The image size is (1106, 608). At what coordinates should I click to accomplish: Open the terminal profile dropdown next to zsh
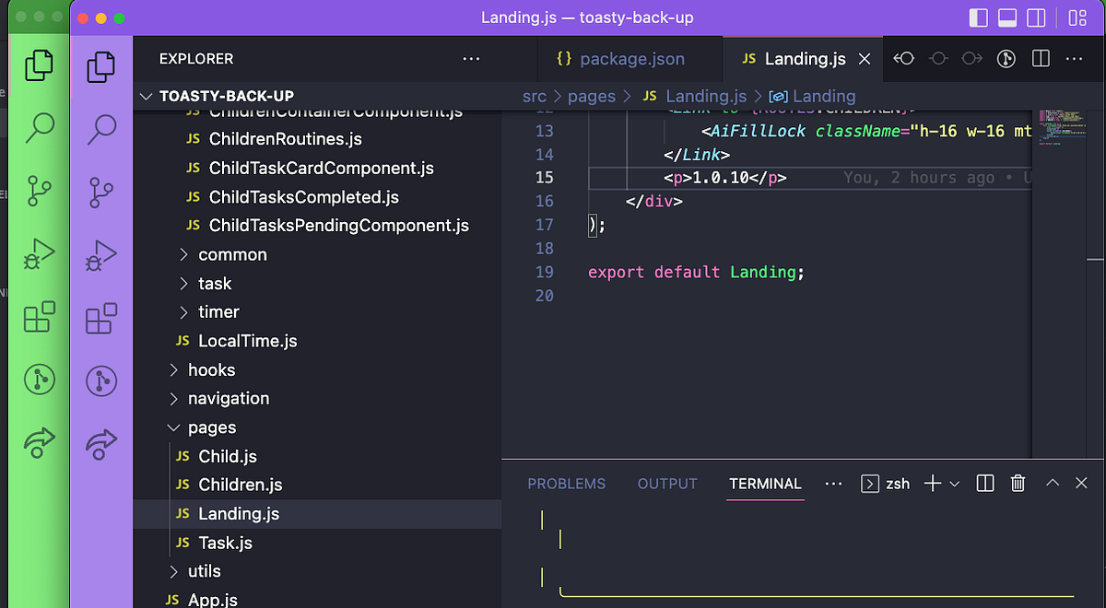[x=957, y=483]
